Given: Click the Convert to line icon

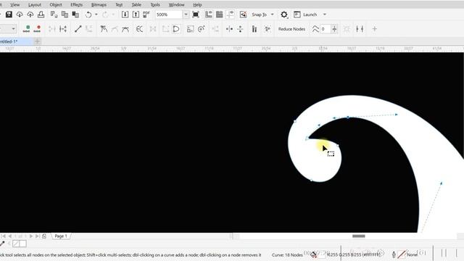Looking at the screenshot, I should tap(78, 29).
